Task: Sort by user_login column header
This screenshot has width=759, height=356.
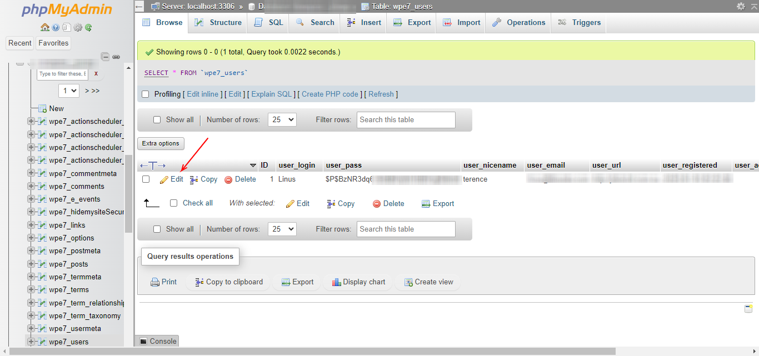Action: 297,166
